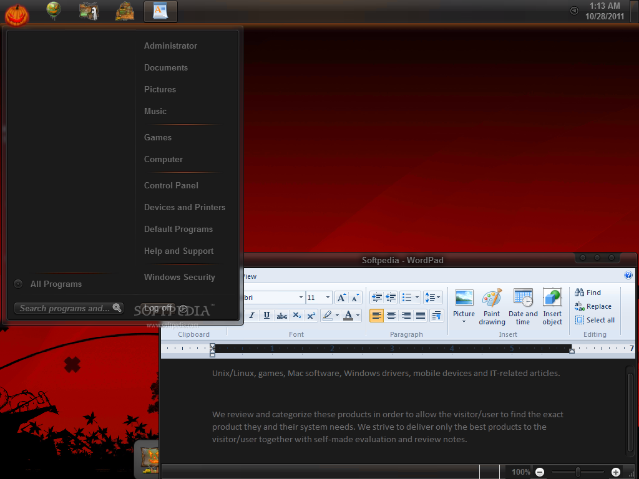This screenshot has height=479, width=639.
Task: Click the green balloon taskbar icon
Action: (54, 10)
